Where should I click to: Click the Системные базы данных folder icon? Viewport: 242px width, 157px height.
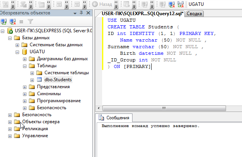point(25,45)
